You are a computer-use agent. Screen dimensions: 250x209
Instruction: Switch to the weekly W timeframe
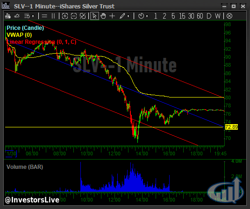[218, 16]
